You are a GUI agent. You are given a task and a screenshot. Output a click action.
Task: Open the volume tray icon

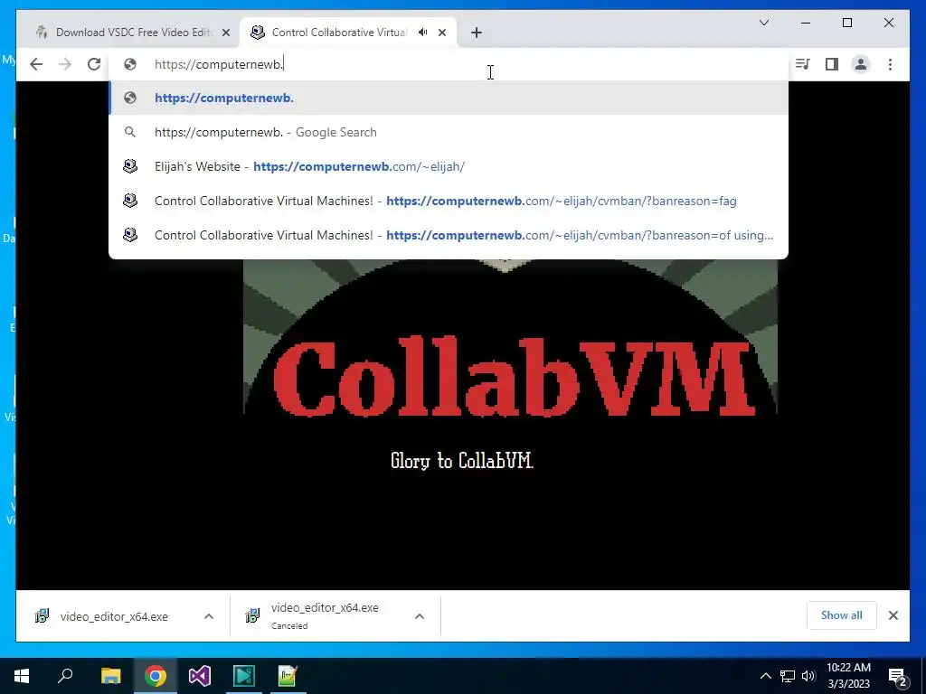808,676
